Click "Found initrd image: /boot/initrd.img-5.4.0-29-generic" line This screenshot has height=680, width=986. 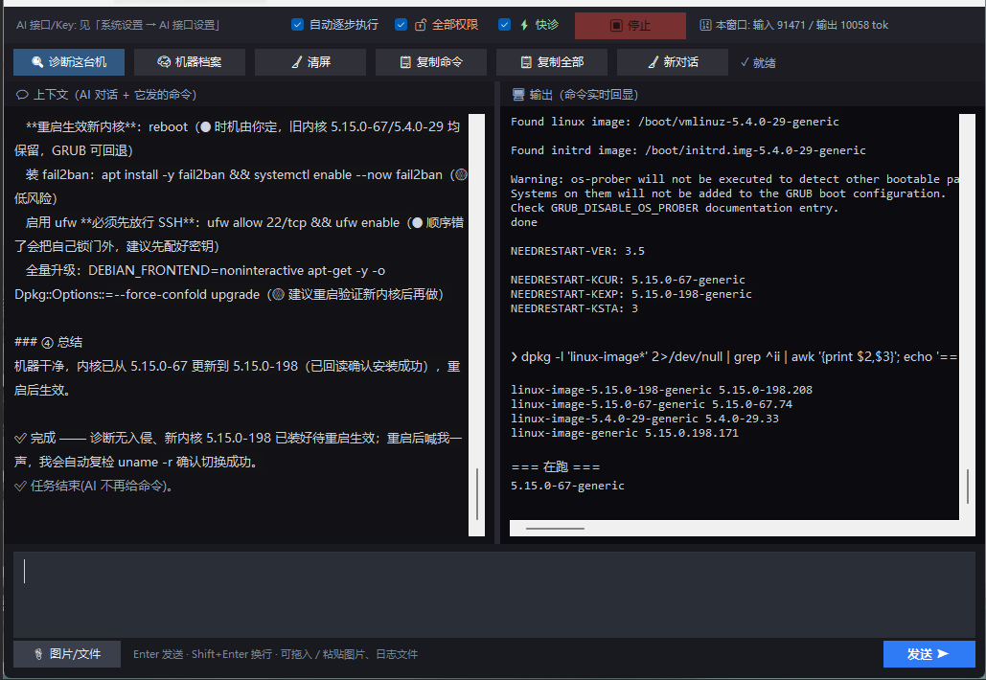688,150
